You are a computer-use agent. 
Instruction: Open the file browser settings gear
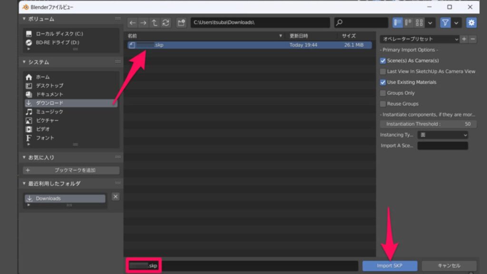[x=471, y=22]
